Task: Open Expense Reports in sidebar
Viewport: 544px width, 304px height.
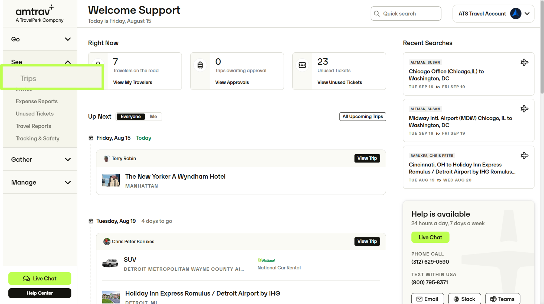Action: tap(37, 101)
